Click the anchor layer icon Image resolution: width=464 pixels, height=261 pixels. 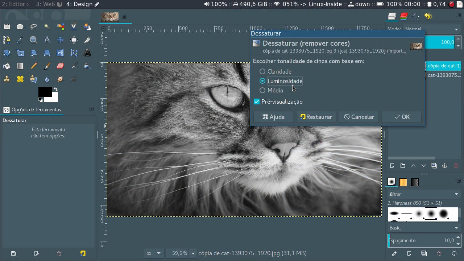click(x=444, y=166)
